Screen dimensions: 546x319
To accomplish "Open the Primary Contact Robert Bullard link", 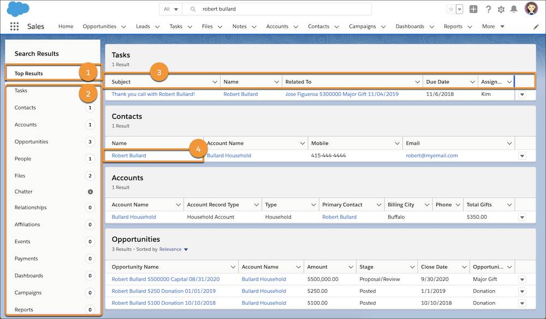I will point(339,216).
